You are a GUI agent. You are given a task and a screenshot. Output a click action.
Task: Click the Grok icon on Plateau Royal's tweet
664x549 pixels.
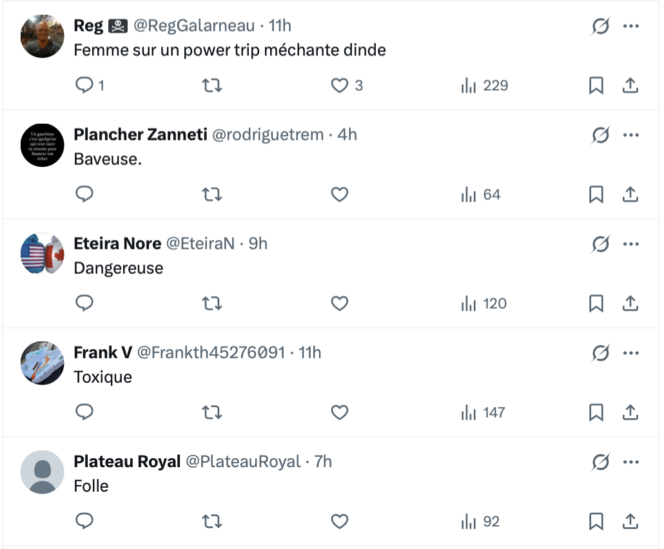point(600,462)
